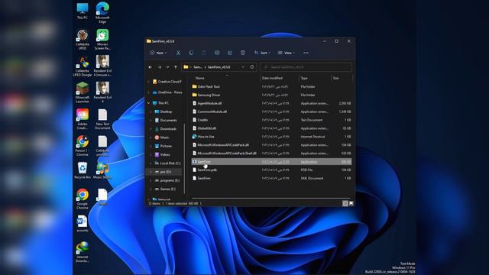
Task: Sort files by Type column header
Action: pos(304,78)
